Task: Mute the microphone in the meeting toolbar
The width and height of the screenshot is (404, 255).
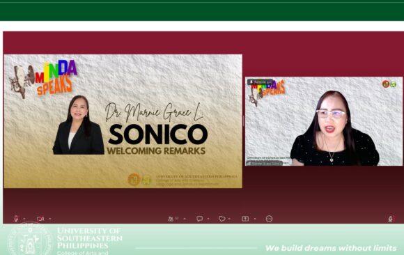Action: tap(16, 219)
